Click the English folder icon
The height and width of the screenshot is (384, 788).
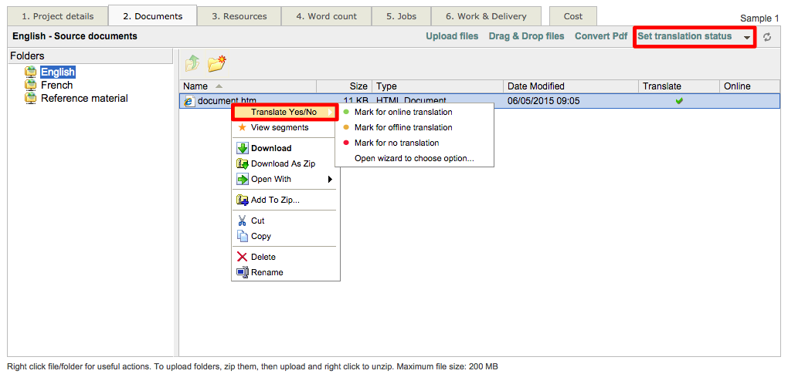coord(31,72)
